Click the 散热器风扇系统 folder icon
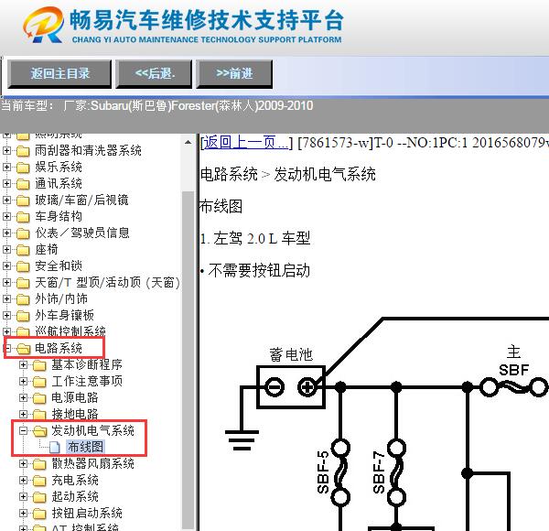 (39, 464)
